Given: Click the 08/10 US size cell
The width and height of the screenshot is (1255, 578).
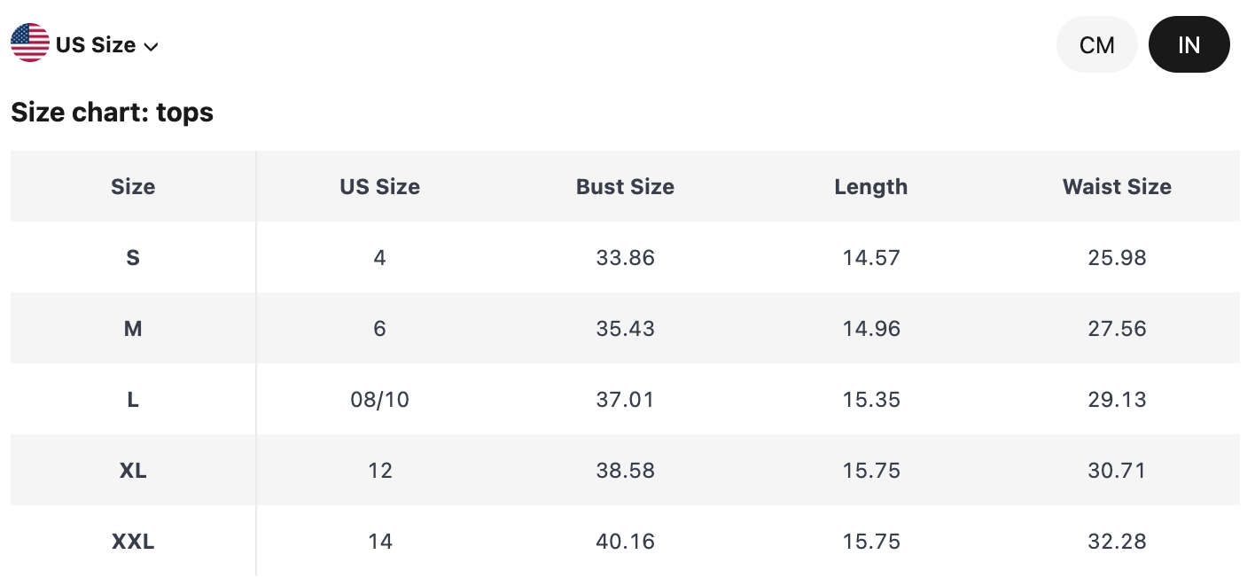Looking at the screenshot, I should (x=379, y=400).
